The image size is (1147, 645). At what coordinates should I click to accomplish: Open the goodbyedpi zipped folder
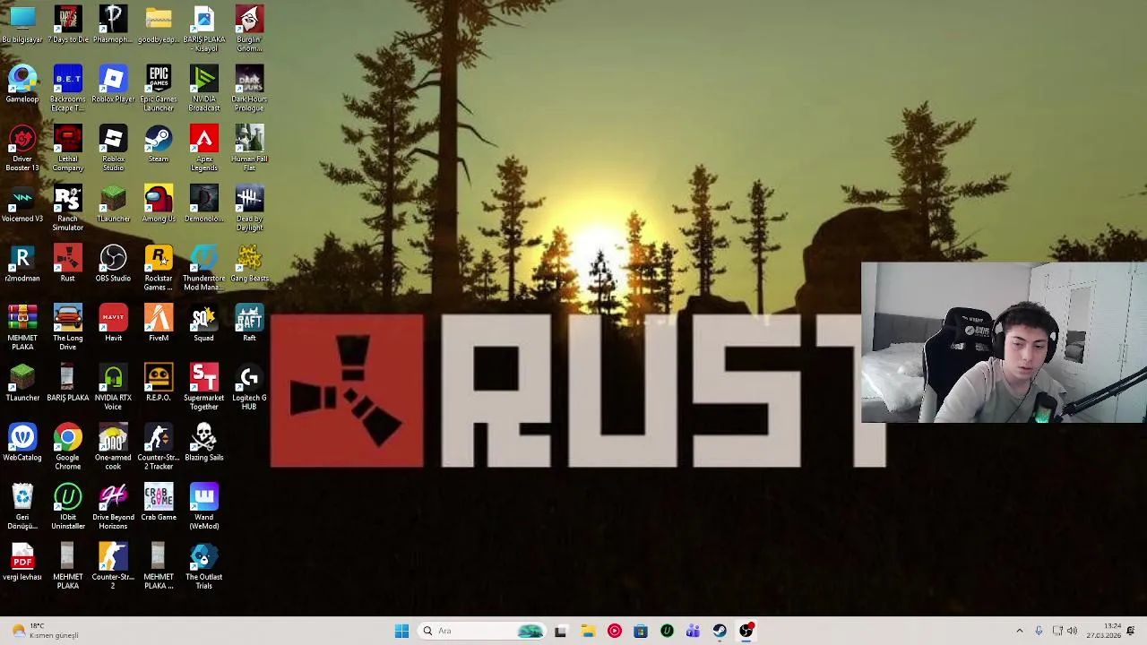[x=159, y=24]
